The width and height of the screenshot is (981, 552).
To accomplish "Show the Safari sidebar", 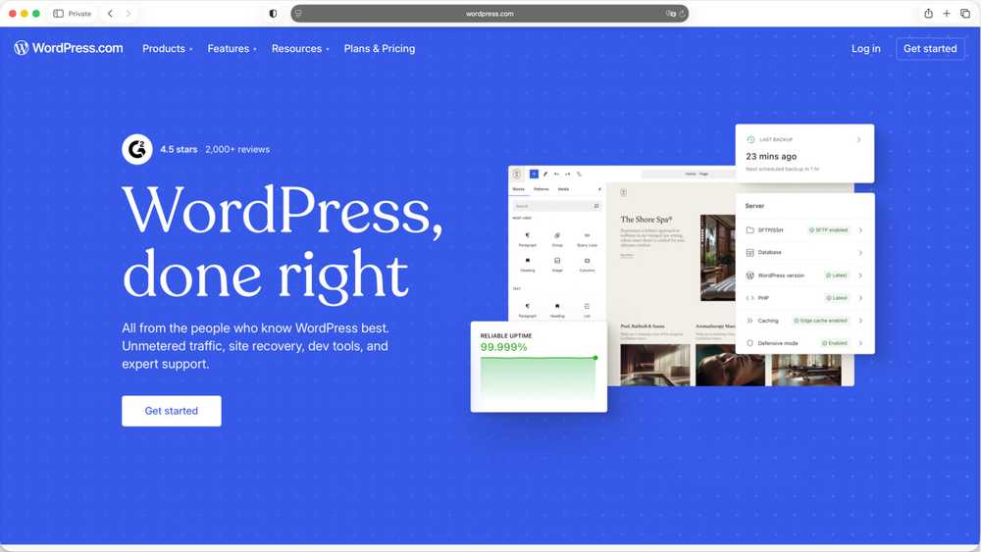I will pyautogui.click(x=58, y=13).
